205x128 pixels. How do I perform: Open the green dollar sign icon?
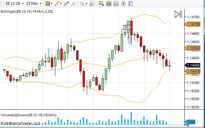point(123,4)
